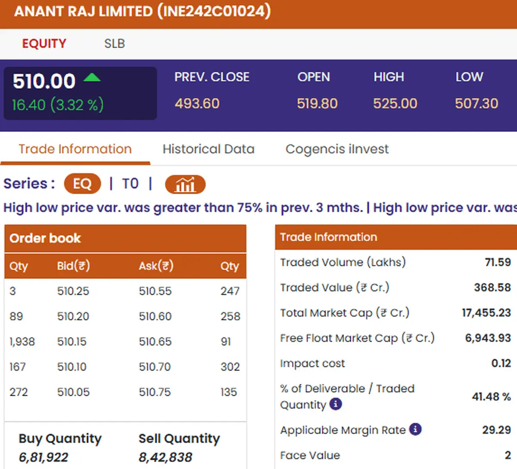Click bid price 510.15
Screen dimensions: 517x469
(x=72, y=342)
